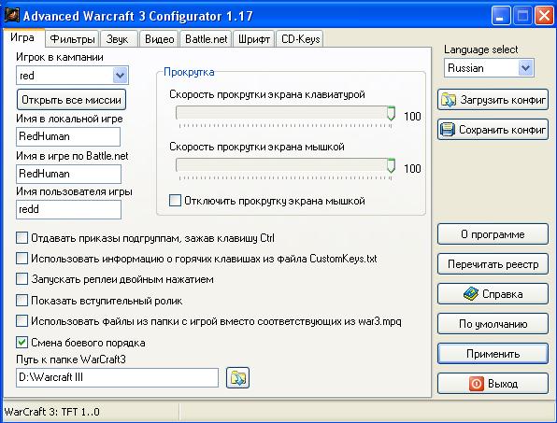Uncheck Смена боевого порядка
Image resolution: width=557 pixels, height=423 pixels.
click(21, 343)
